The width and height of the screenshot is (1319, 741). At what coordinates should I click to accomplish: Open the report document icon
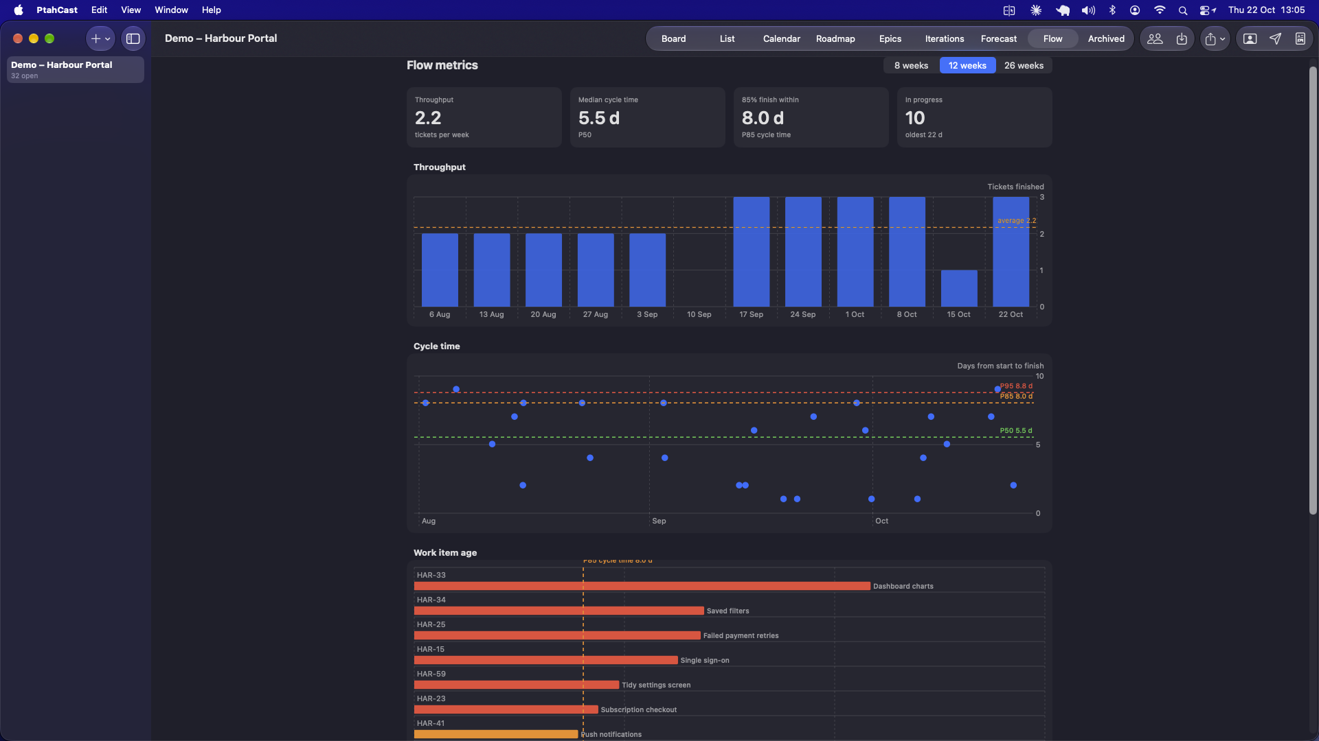click(x=1300, y=39)
